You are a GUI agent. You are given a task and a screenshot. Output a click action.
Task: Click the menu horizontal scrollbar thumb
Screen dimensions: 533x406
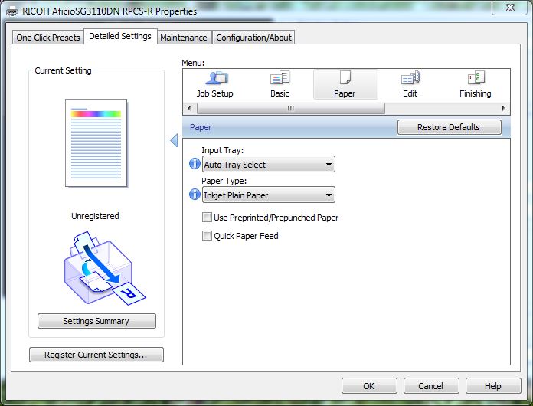(x=291, y=109)
